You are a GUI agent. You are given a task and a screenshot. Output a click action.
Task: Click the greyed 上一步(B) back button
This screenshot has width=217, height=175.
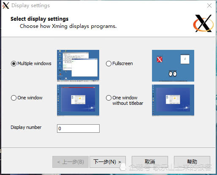(x=71, y=162)
